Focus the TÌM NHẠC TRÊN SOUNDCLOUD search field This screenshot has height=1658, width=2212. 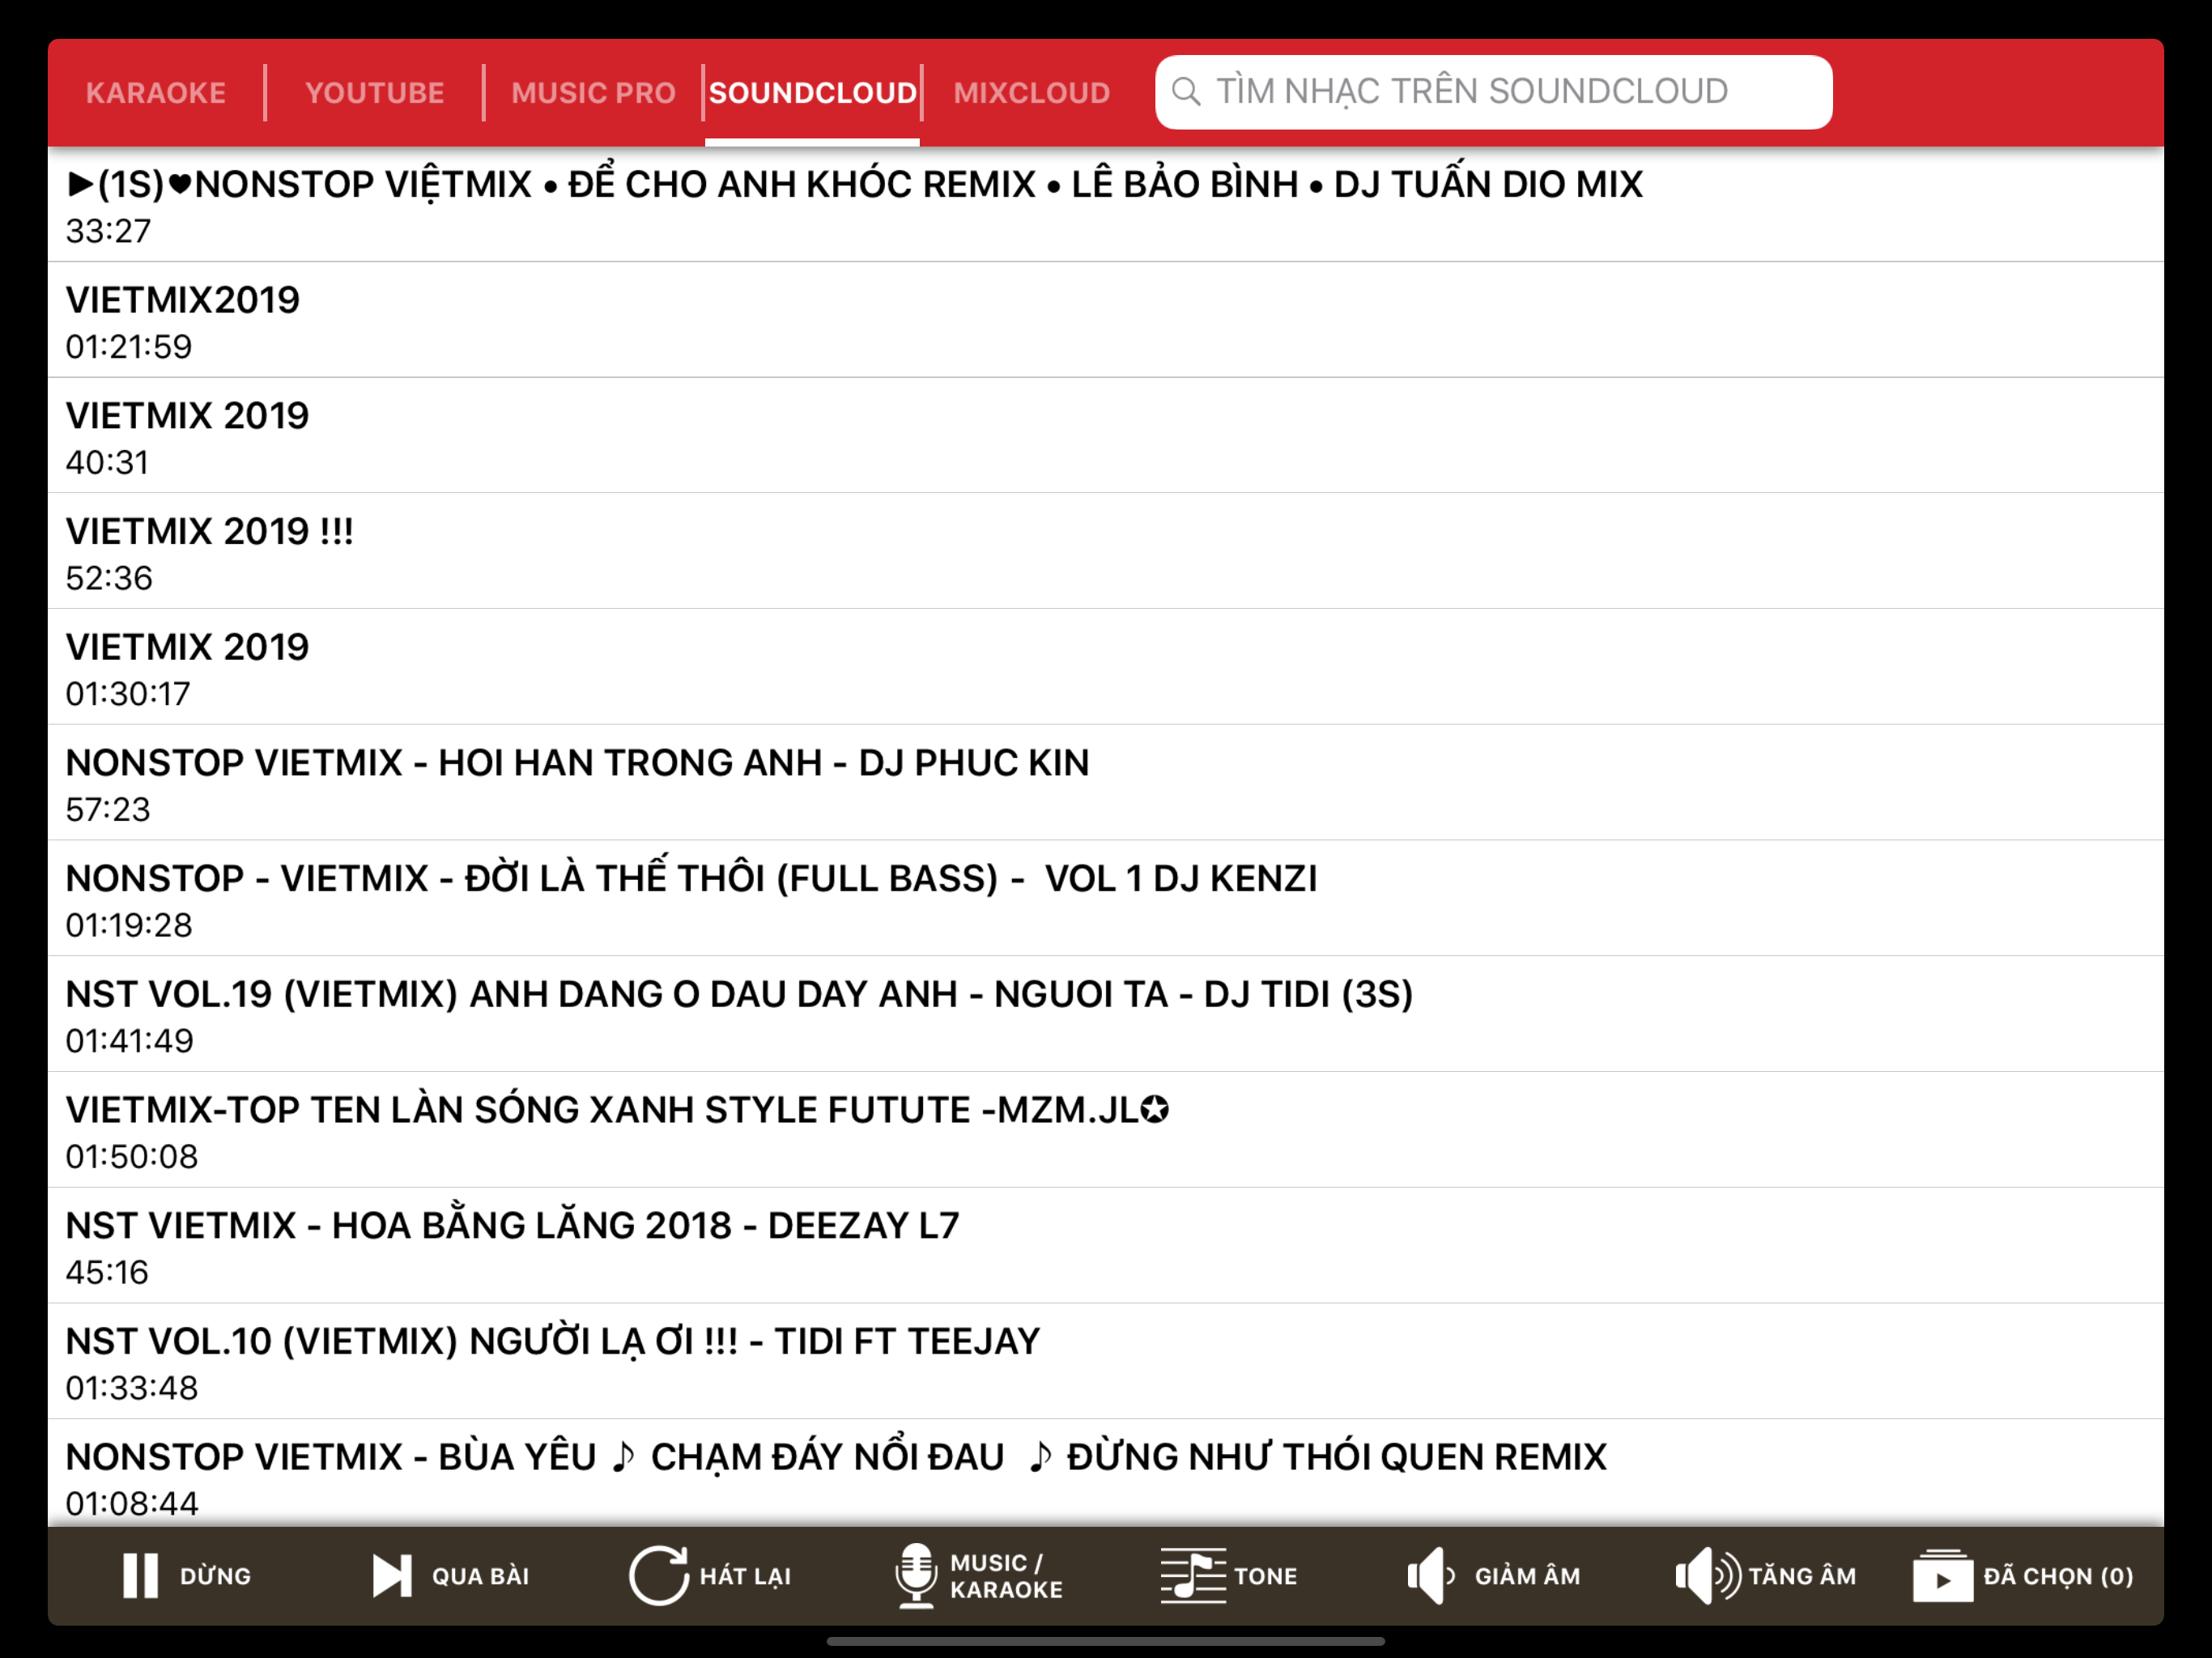1494,92
